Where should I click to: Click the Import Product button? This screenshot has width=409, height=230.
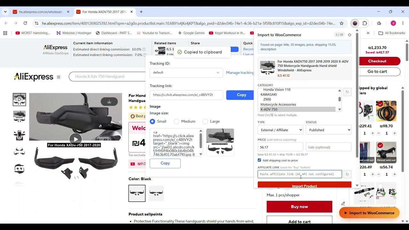[305, 185]
